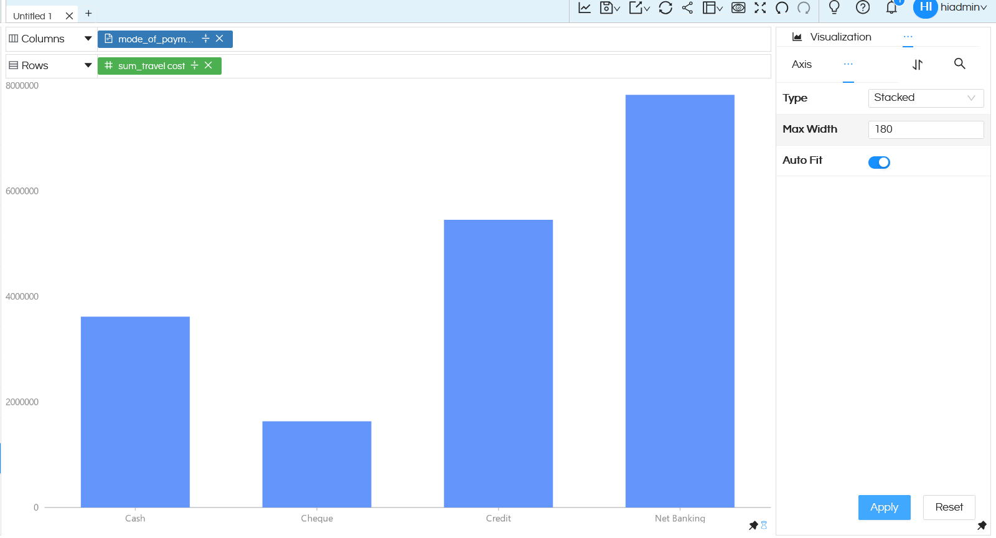Screen dimensions: 996x538
Task: Remove the sum_travel cost row field
Action: click(209, 65)
